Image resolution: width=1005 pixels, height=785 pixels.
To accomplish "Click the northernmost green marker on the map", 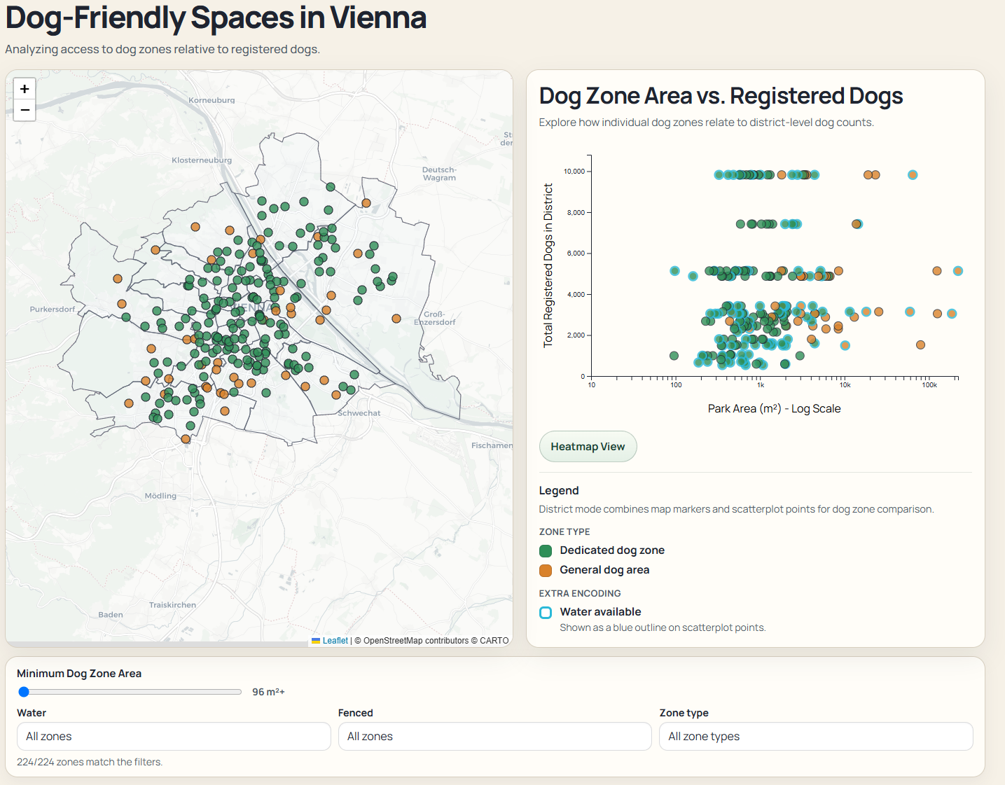I will [331, 187].
